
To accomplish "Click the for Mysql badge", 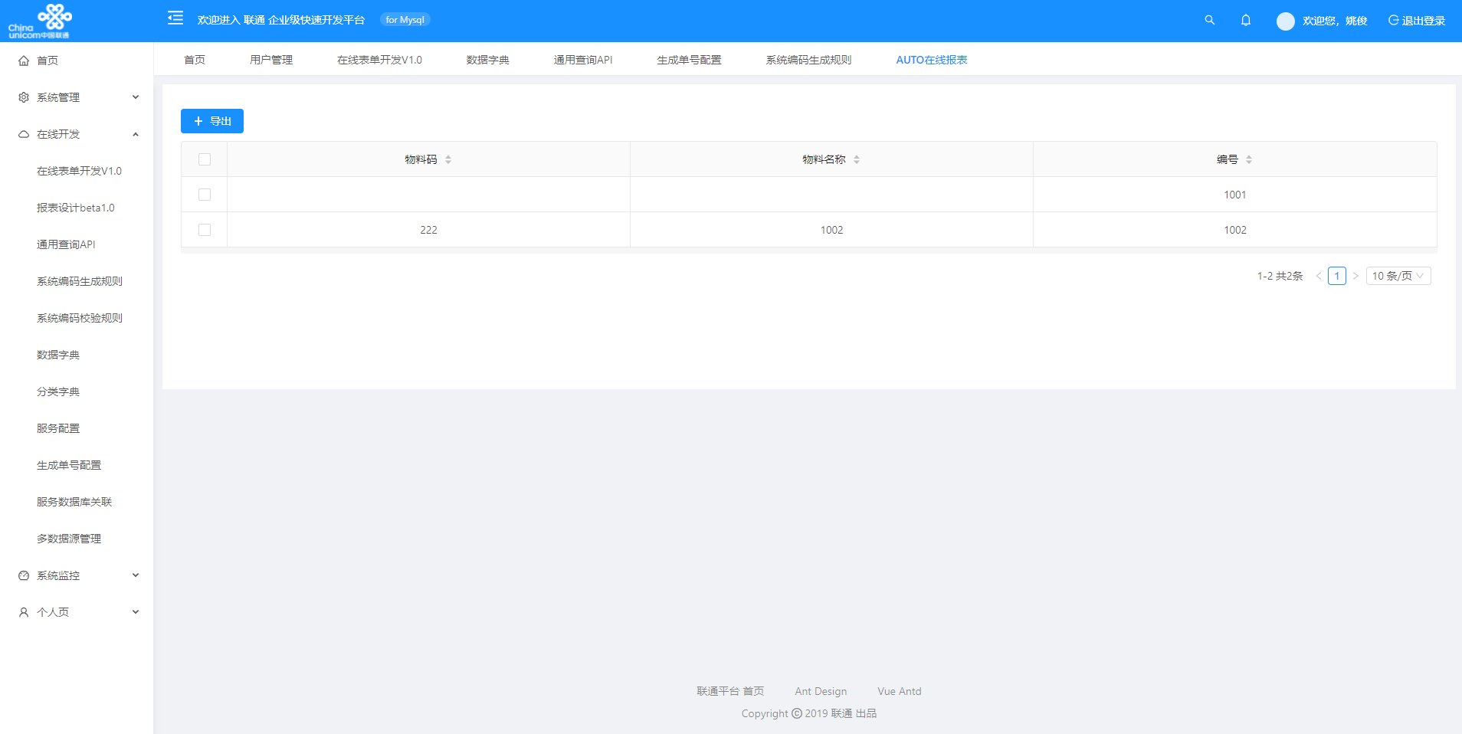I will (405, 20).
